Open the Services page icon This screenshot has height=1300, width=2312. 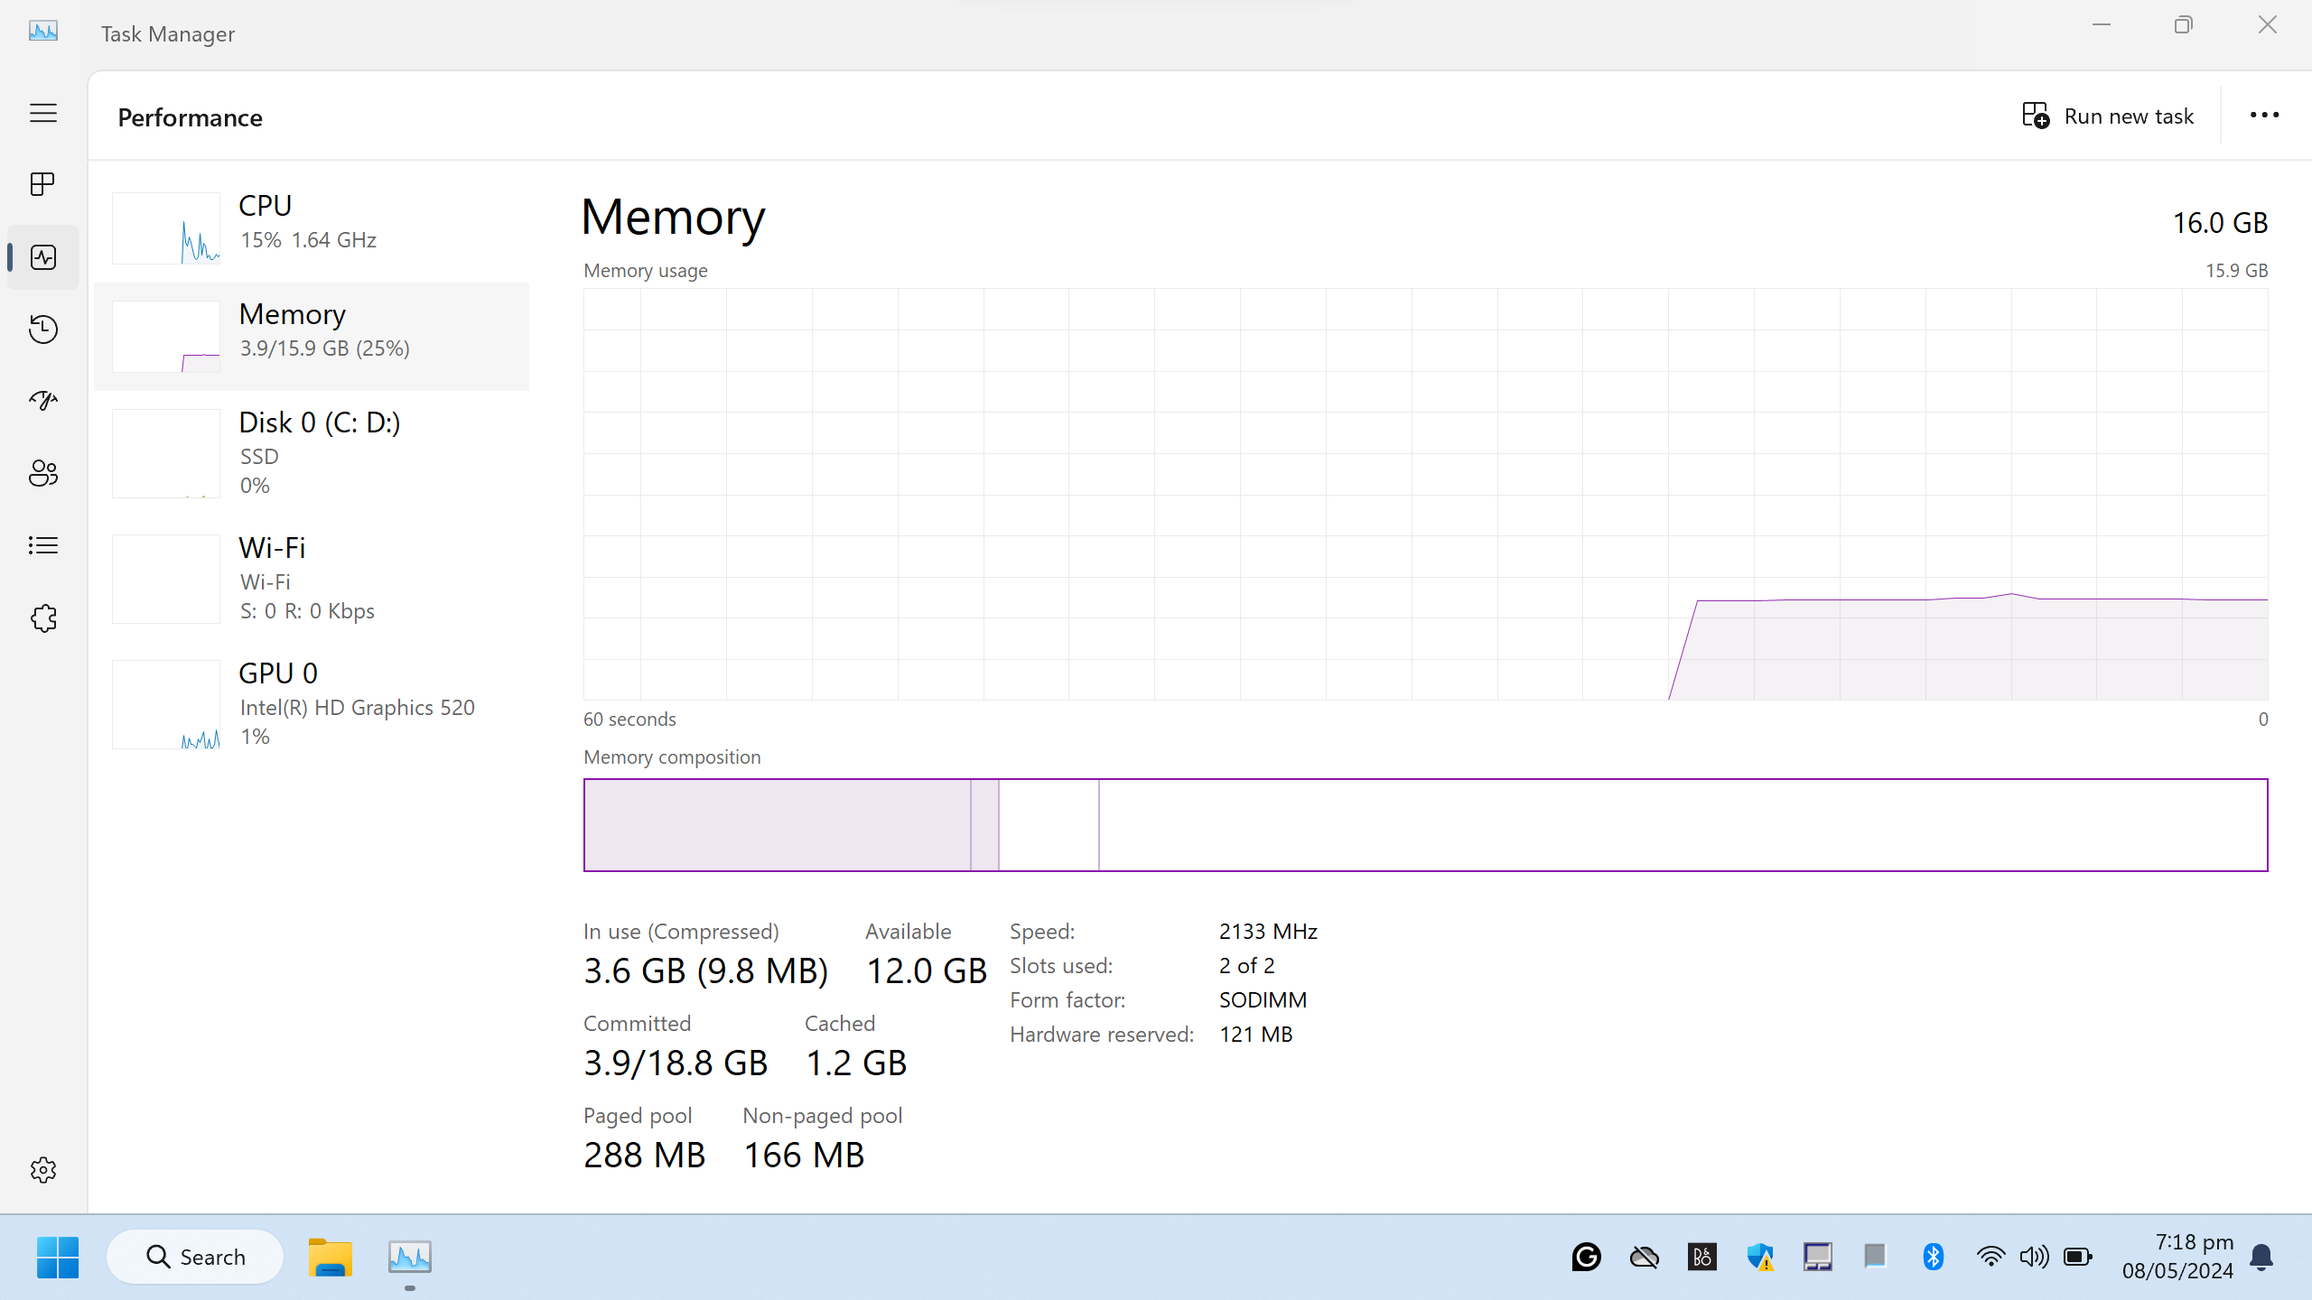point(42,618)
